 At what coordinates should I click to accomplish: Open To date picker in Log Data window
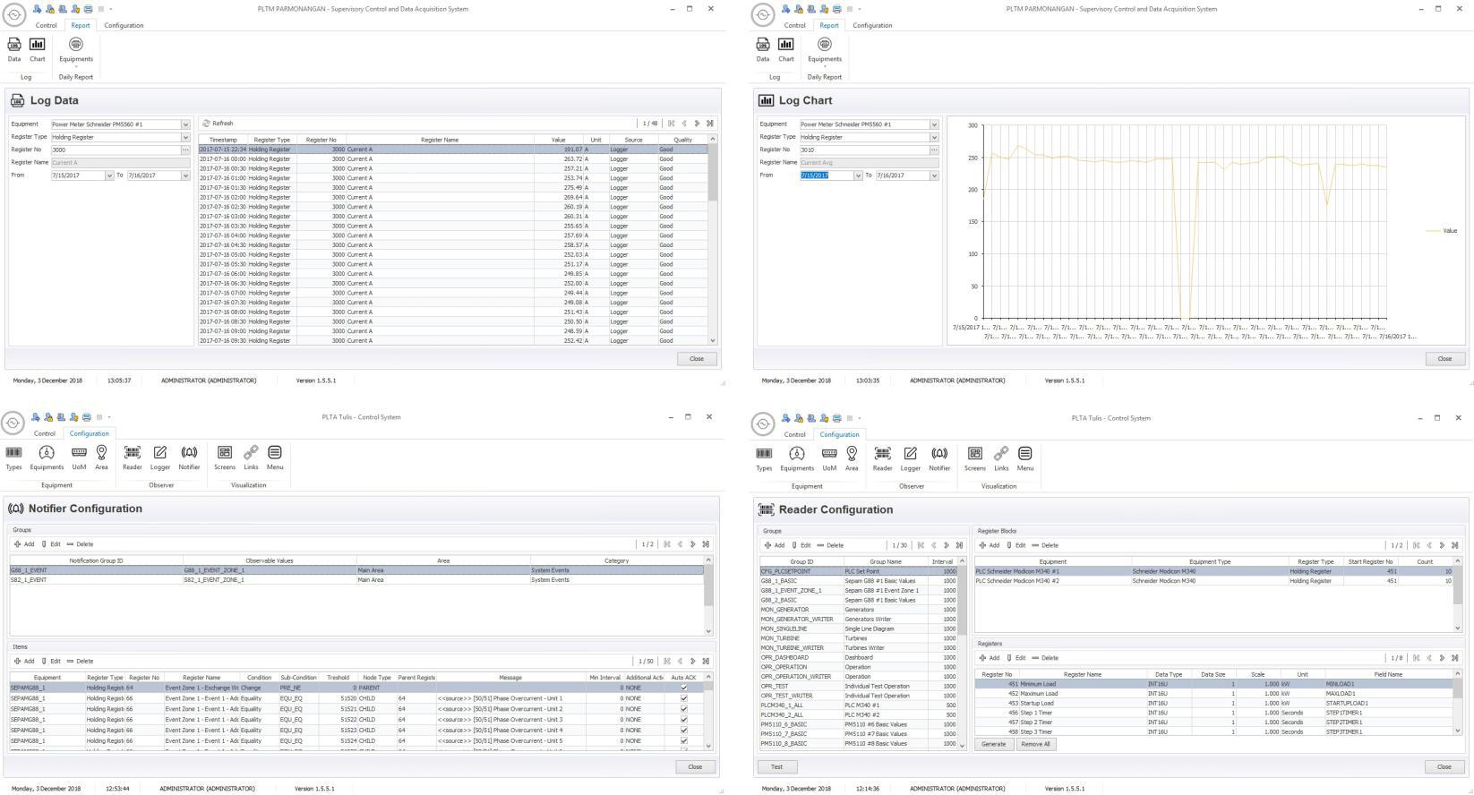pyautogui.click(x=185, y=175)
